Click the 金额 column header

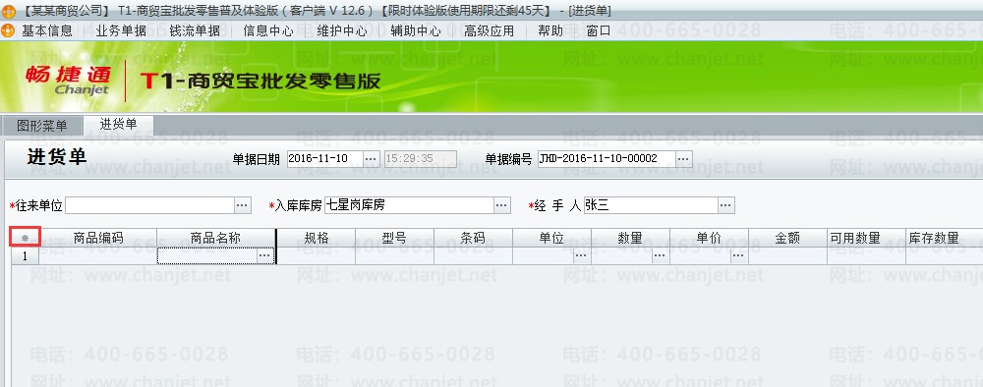(x=787, y=238)
